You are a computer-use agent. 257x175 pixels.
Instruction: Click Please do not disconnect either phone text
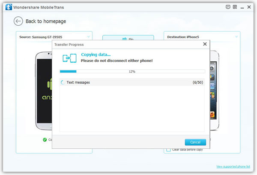[x=117, y=60]
